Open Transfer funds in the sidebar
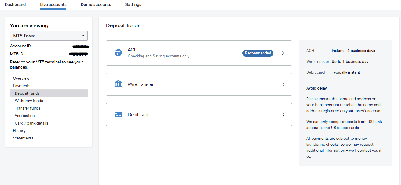401x185 pixels. (27, 108)
